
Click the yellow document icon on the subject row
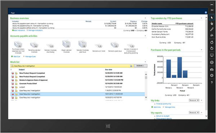(16, 87)
